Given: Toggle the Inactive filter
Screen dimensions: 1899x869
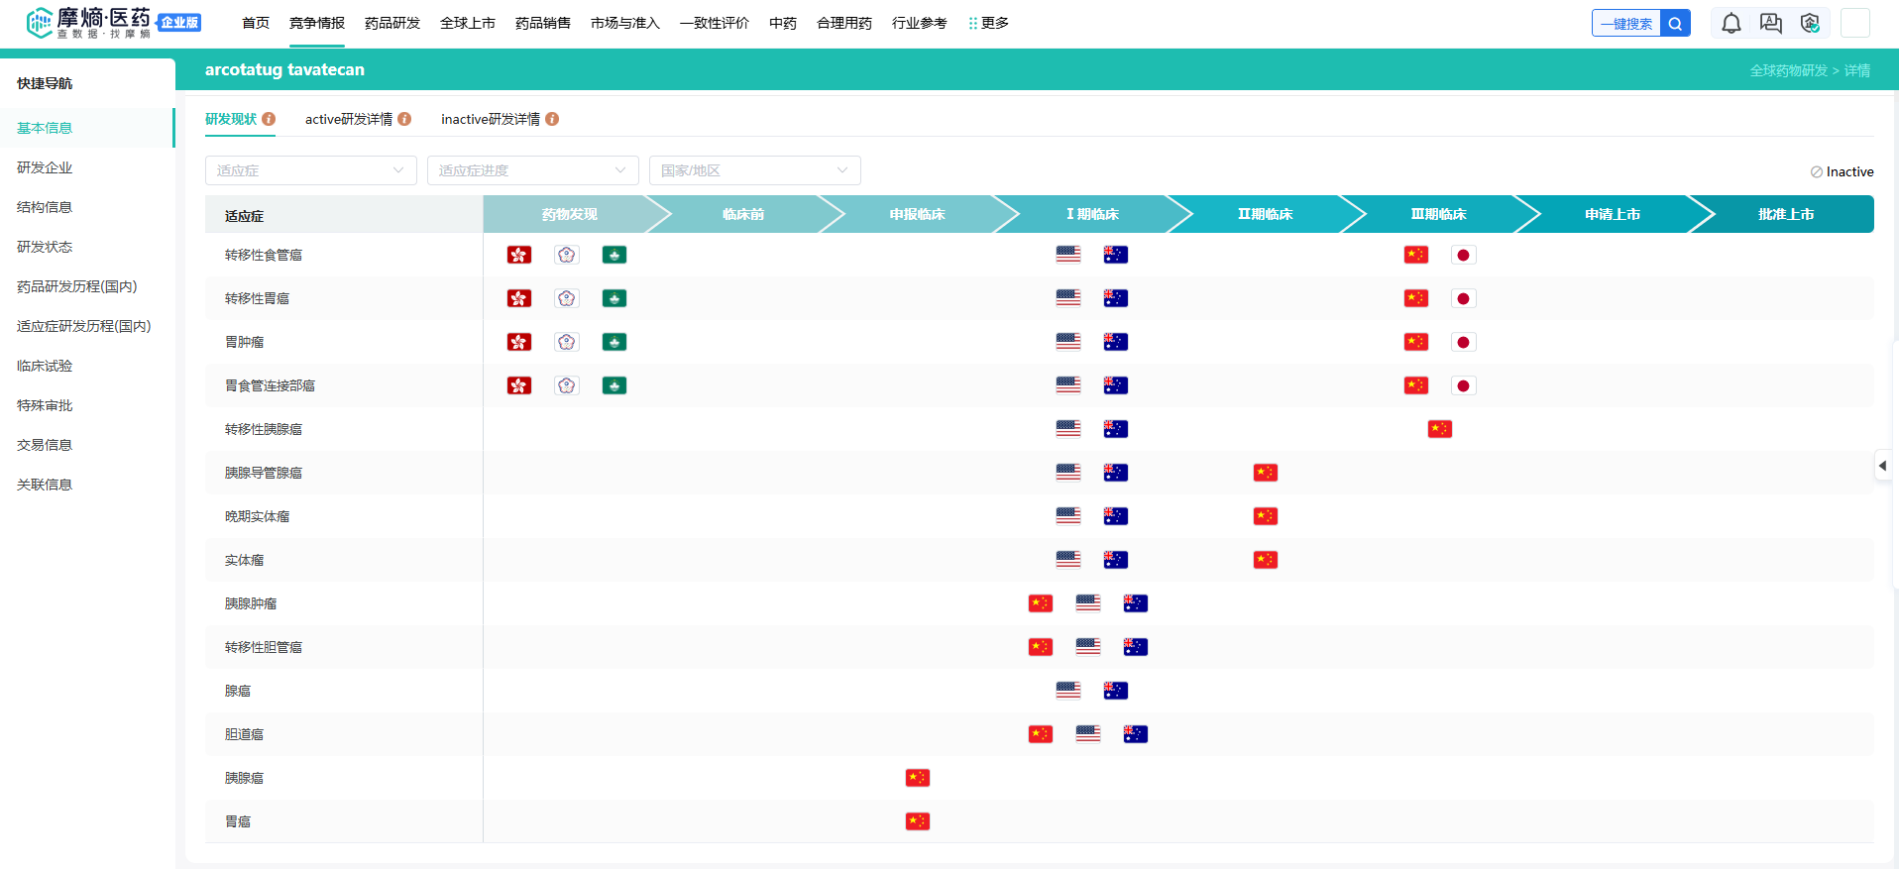Looking at the screenshot, I should (x=1842, y=171).
